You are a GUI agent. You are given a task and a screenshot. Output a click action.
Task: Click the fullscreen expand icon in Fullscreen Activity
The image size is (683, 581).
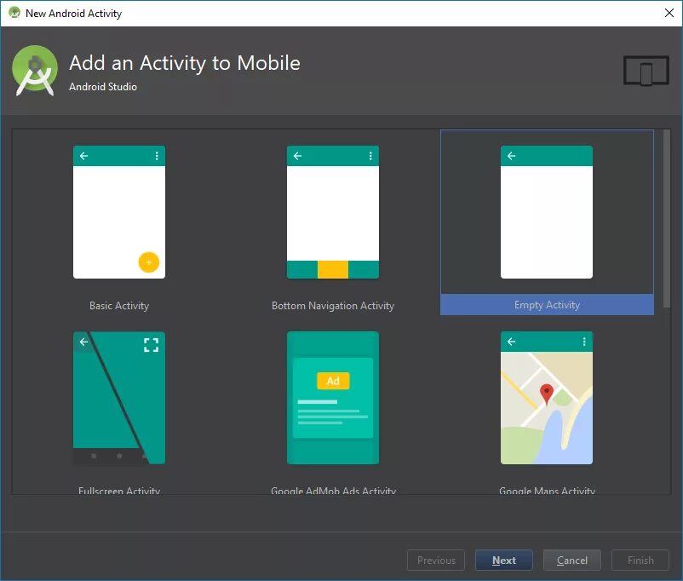tap(151, 345)
